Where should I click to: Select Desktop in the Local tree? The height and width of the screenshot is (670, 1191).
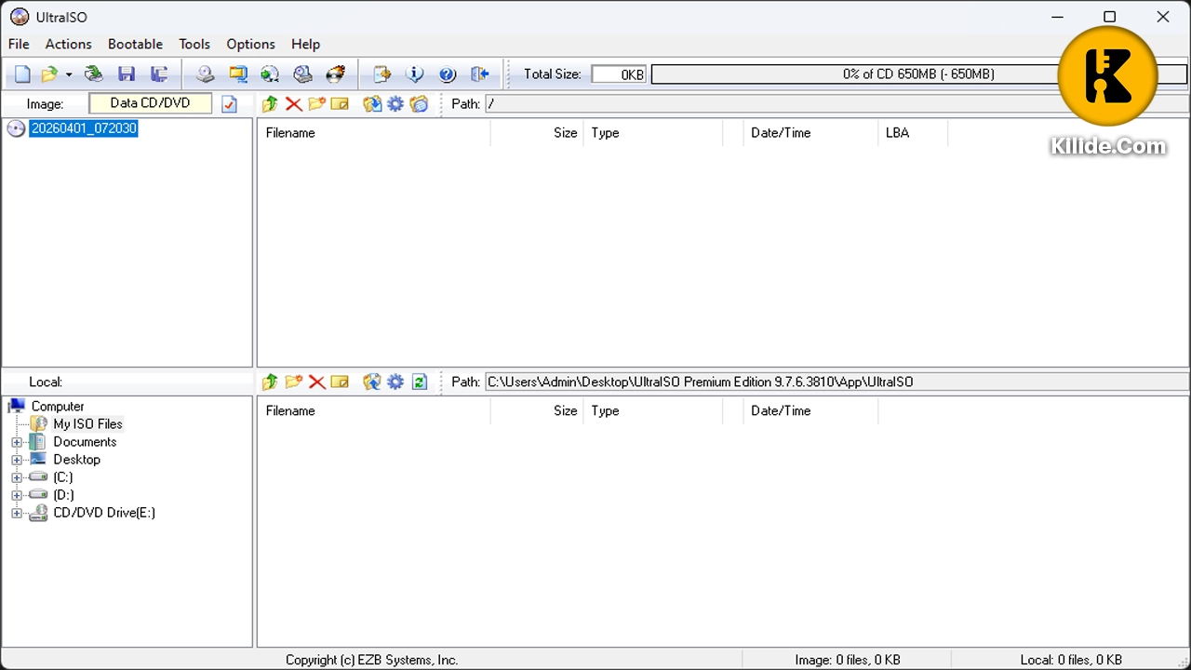(76, 460)
